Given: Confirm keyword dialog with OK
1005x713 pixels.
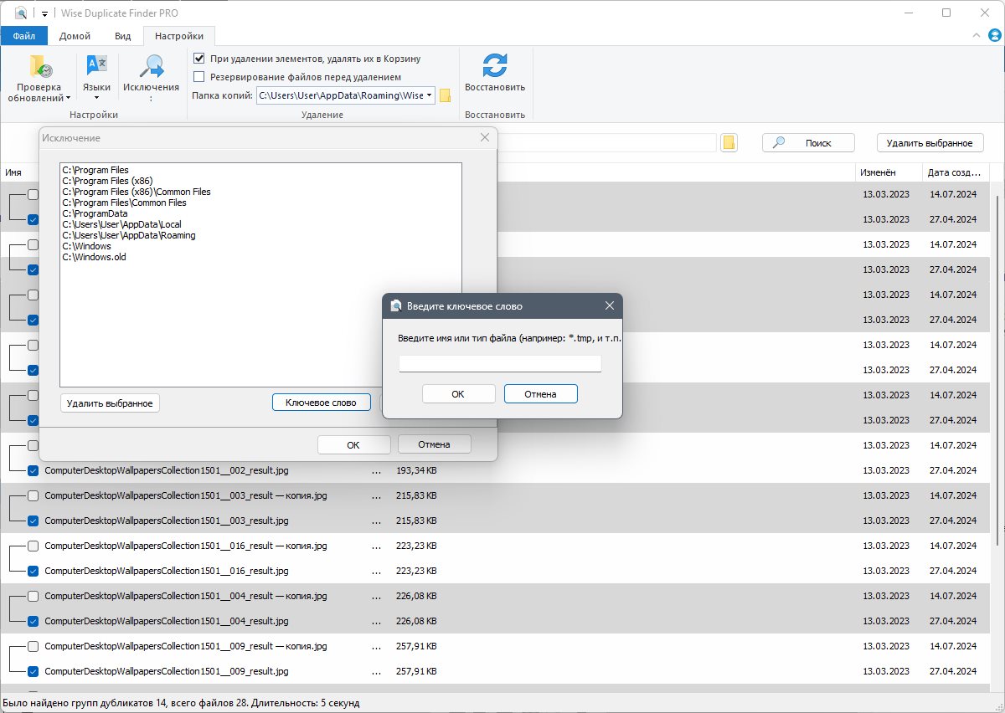Looking at the screenshot, I should [x=458, y=393].
